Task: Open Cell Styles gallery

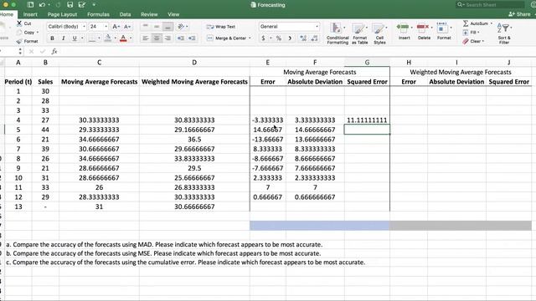Action: pos(379,33)
